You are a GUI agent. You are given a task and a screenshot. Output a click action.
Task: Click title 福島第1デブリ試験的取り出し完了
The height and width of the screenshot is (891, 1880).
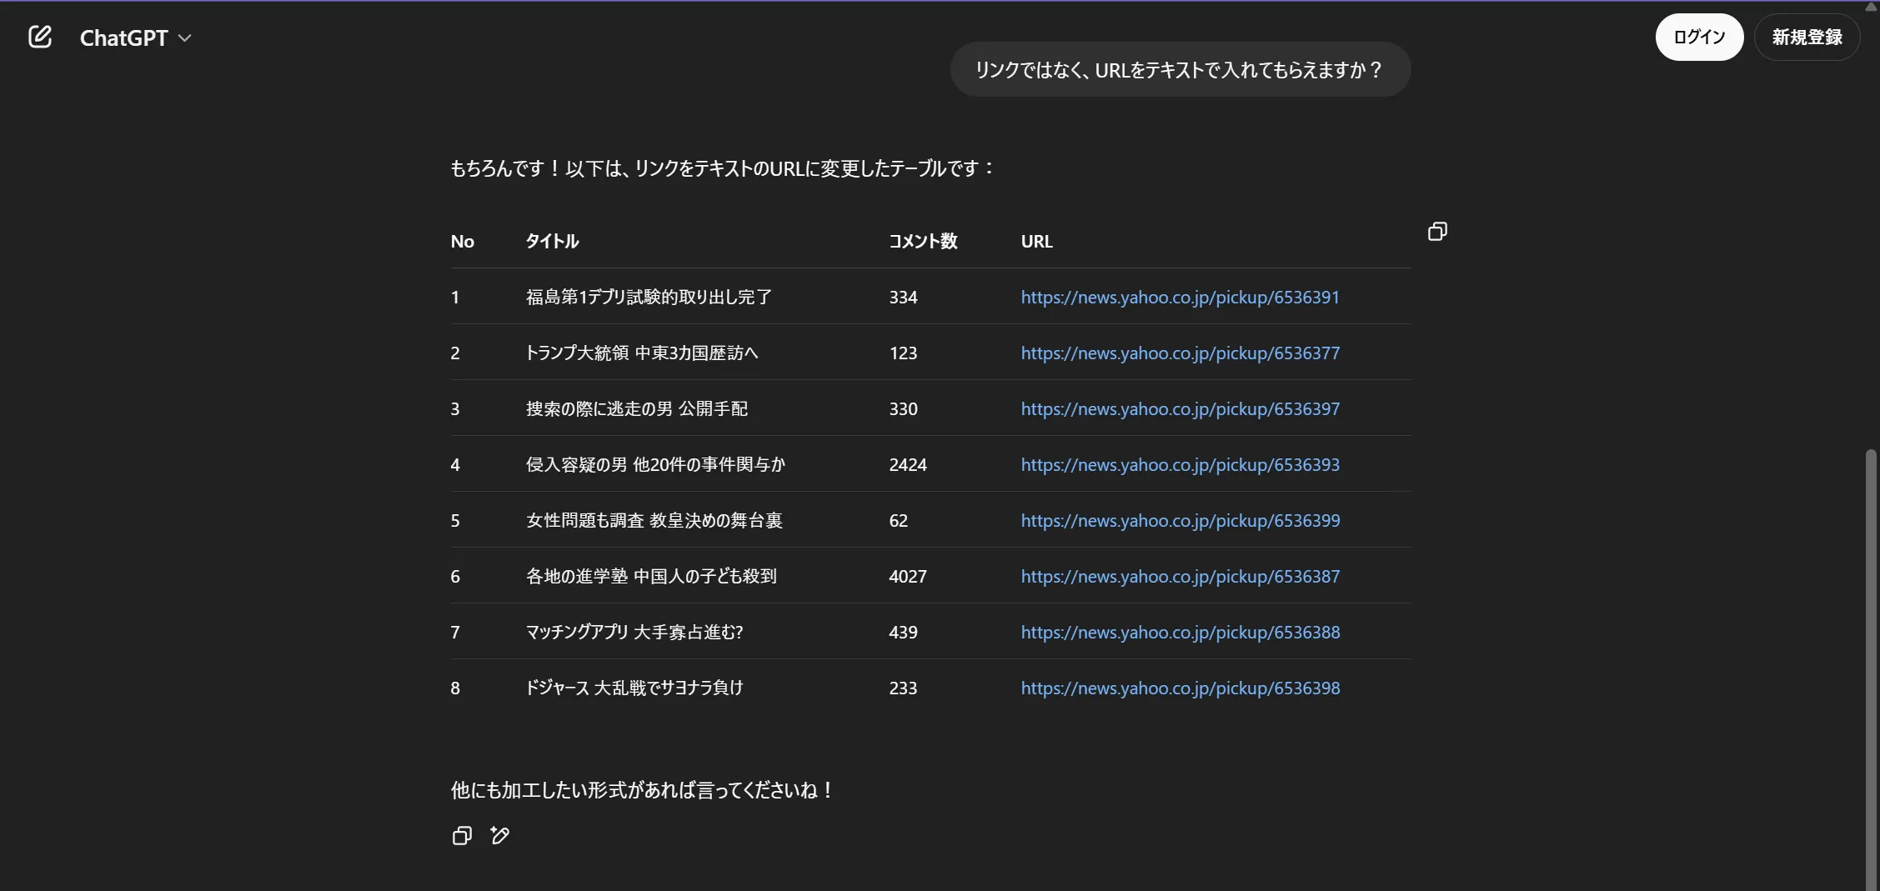tap(649, 297)
